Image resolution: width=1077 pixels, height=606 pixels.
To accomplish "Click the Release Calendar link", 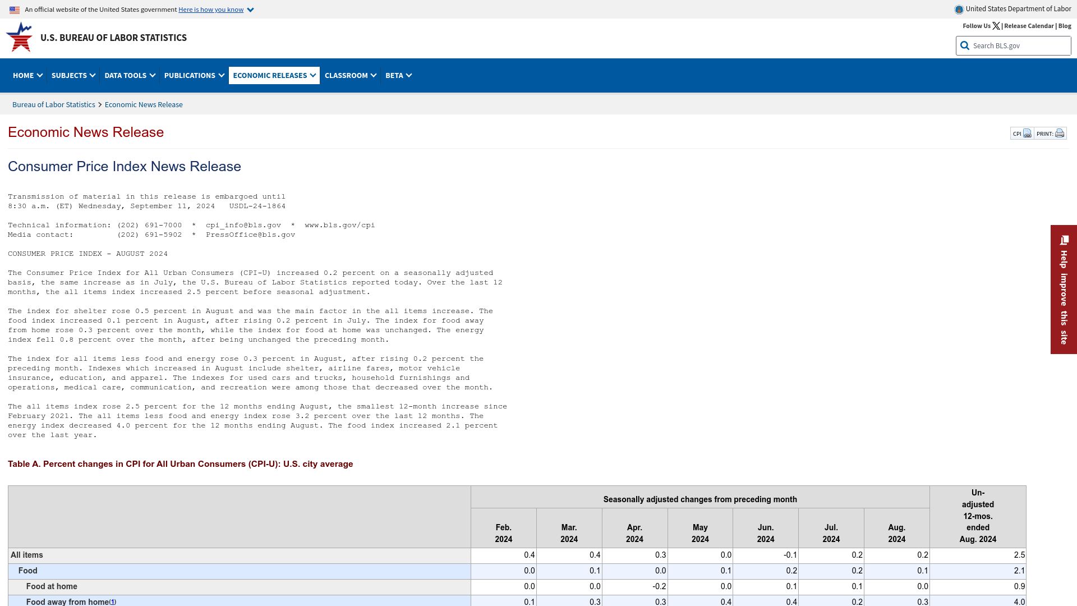I will [x=1029, y=26].
